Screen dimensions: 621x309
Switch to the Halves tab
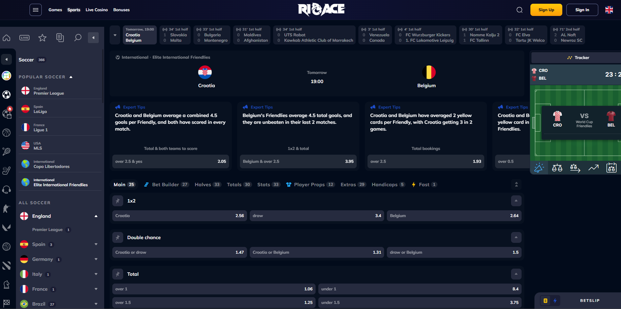(x=208, y=185)
